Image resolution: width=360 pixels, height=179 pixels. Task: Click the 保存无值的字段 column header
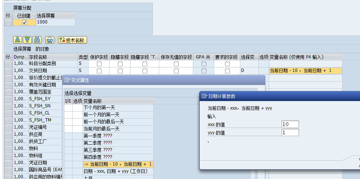176,57
